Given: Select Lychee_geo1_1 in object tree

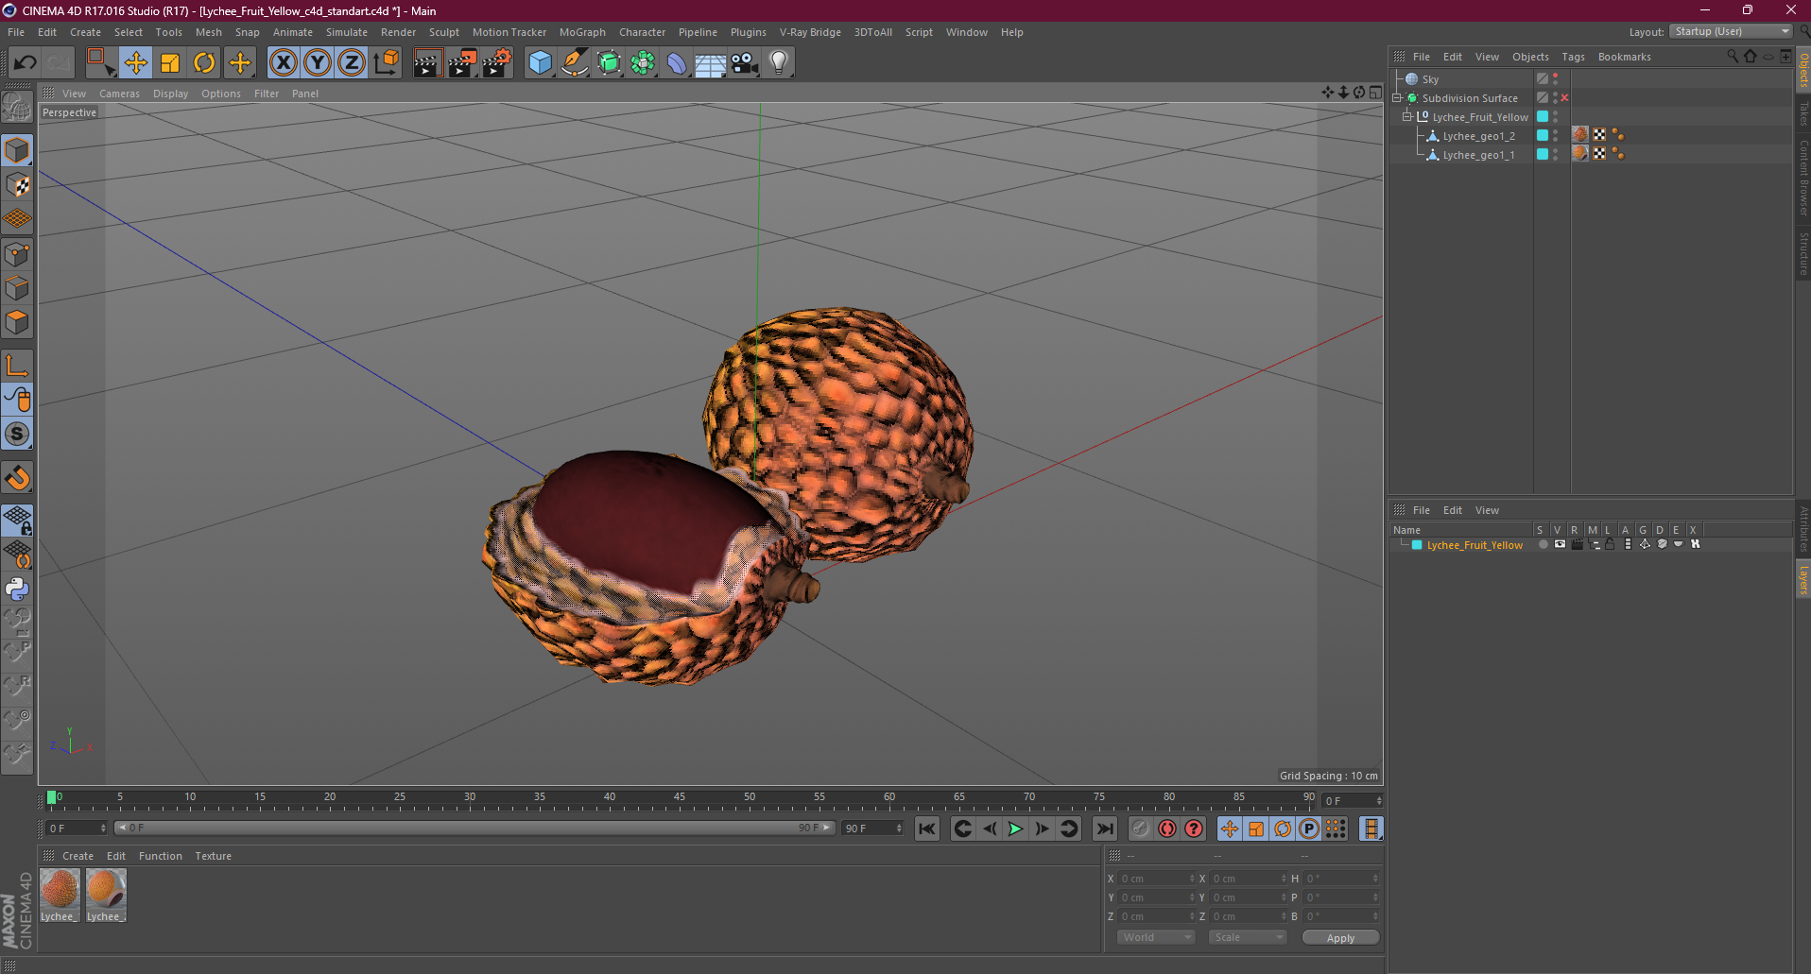Looking at the screenshot, I should click(x=1478, y=155).
